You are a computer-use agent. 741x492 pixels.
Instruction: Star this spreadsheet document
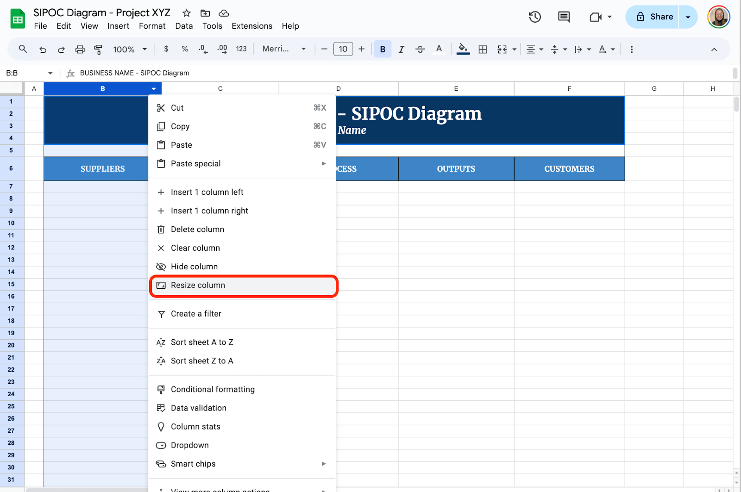[x=187, y=13]
